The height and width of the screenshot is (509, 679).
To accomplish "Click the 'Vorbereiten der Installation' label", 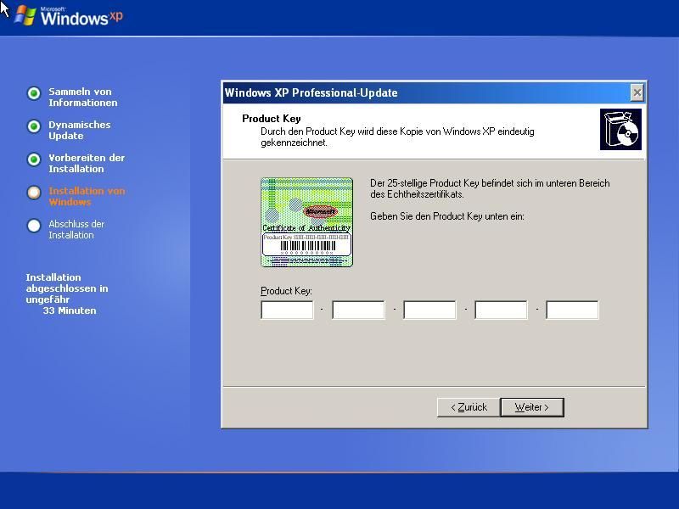I will (x=87, y=163).
